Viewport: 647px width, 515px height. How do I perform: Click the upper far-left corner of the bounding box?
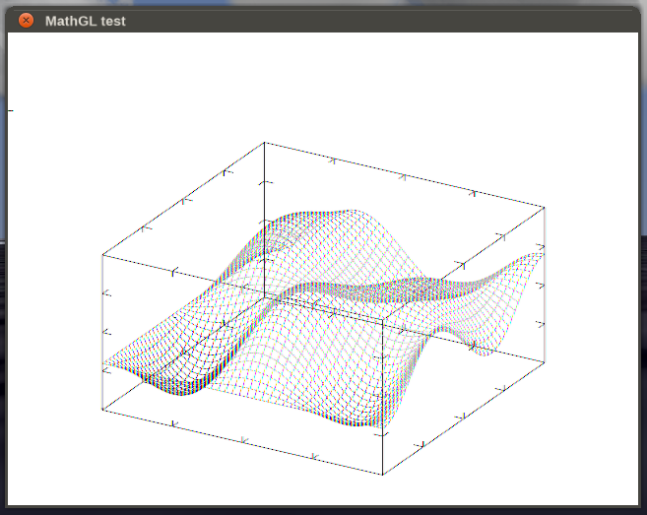(x=102, y=254)
